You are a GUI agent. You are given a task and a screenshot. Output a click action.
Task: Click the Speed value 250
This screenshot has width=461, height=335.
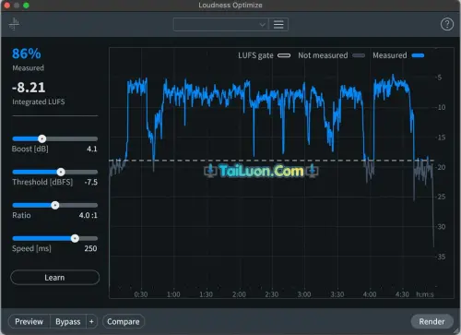click(90, 248)
